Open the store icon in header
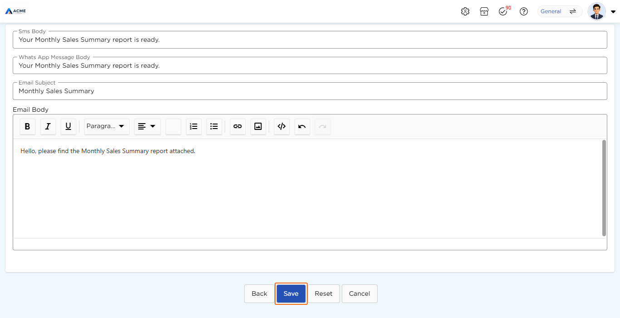The width and height of the screenshot is (620, 318). pos(484,11)
